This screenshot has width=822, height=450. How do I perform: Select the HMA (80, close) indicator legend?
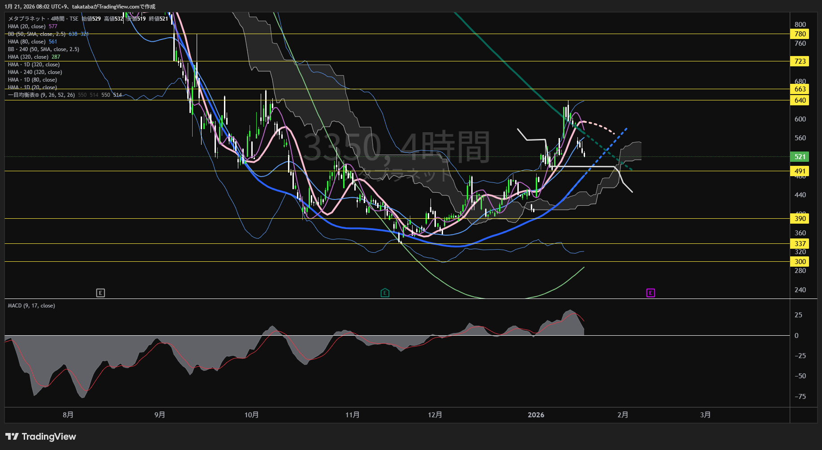27,42
